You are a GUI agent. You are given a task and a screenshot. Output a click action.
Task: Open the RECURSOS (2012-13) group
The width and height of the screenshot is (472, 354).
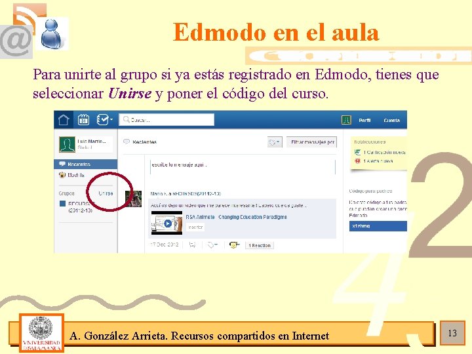click(81, 206)
